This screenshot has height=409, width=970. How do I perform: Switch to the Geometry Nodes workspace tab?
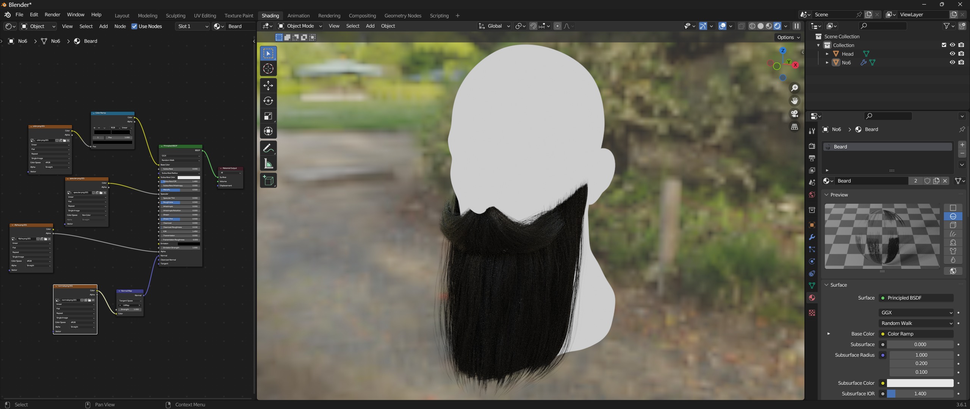(x=403, y=16)
